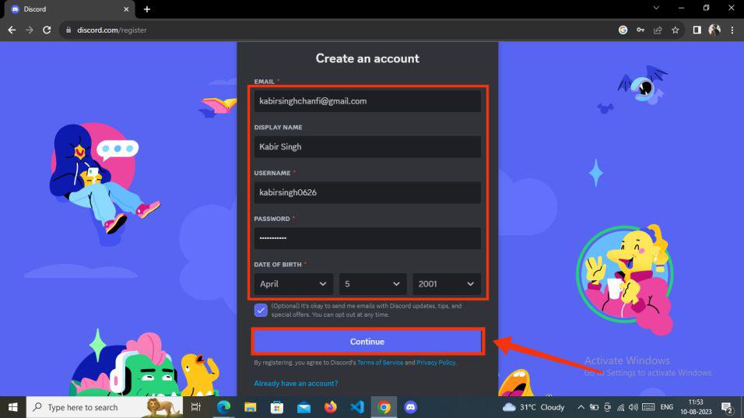Click the bookmark star icon

(676, 30)
